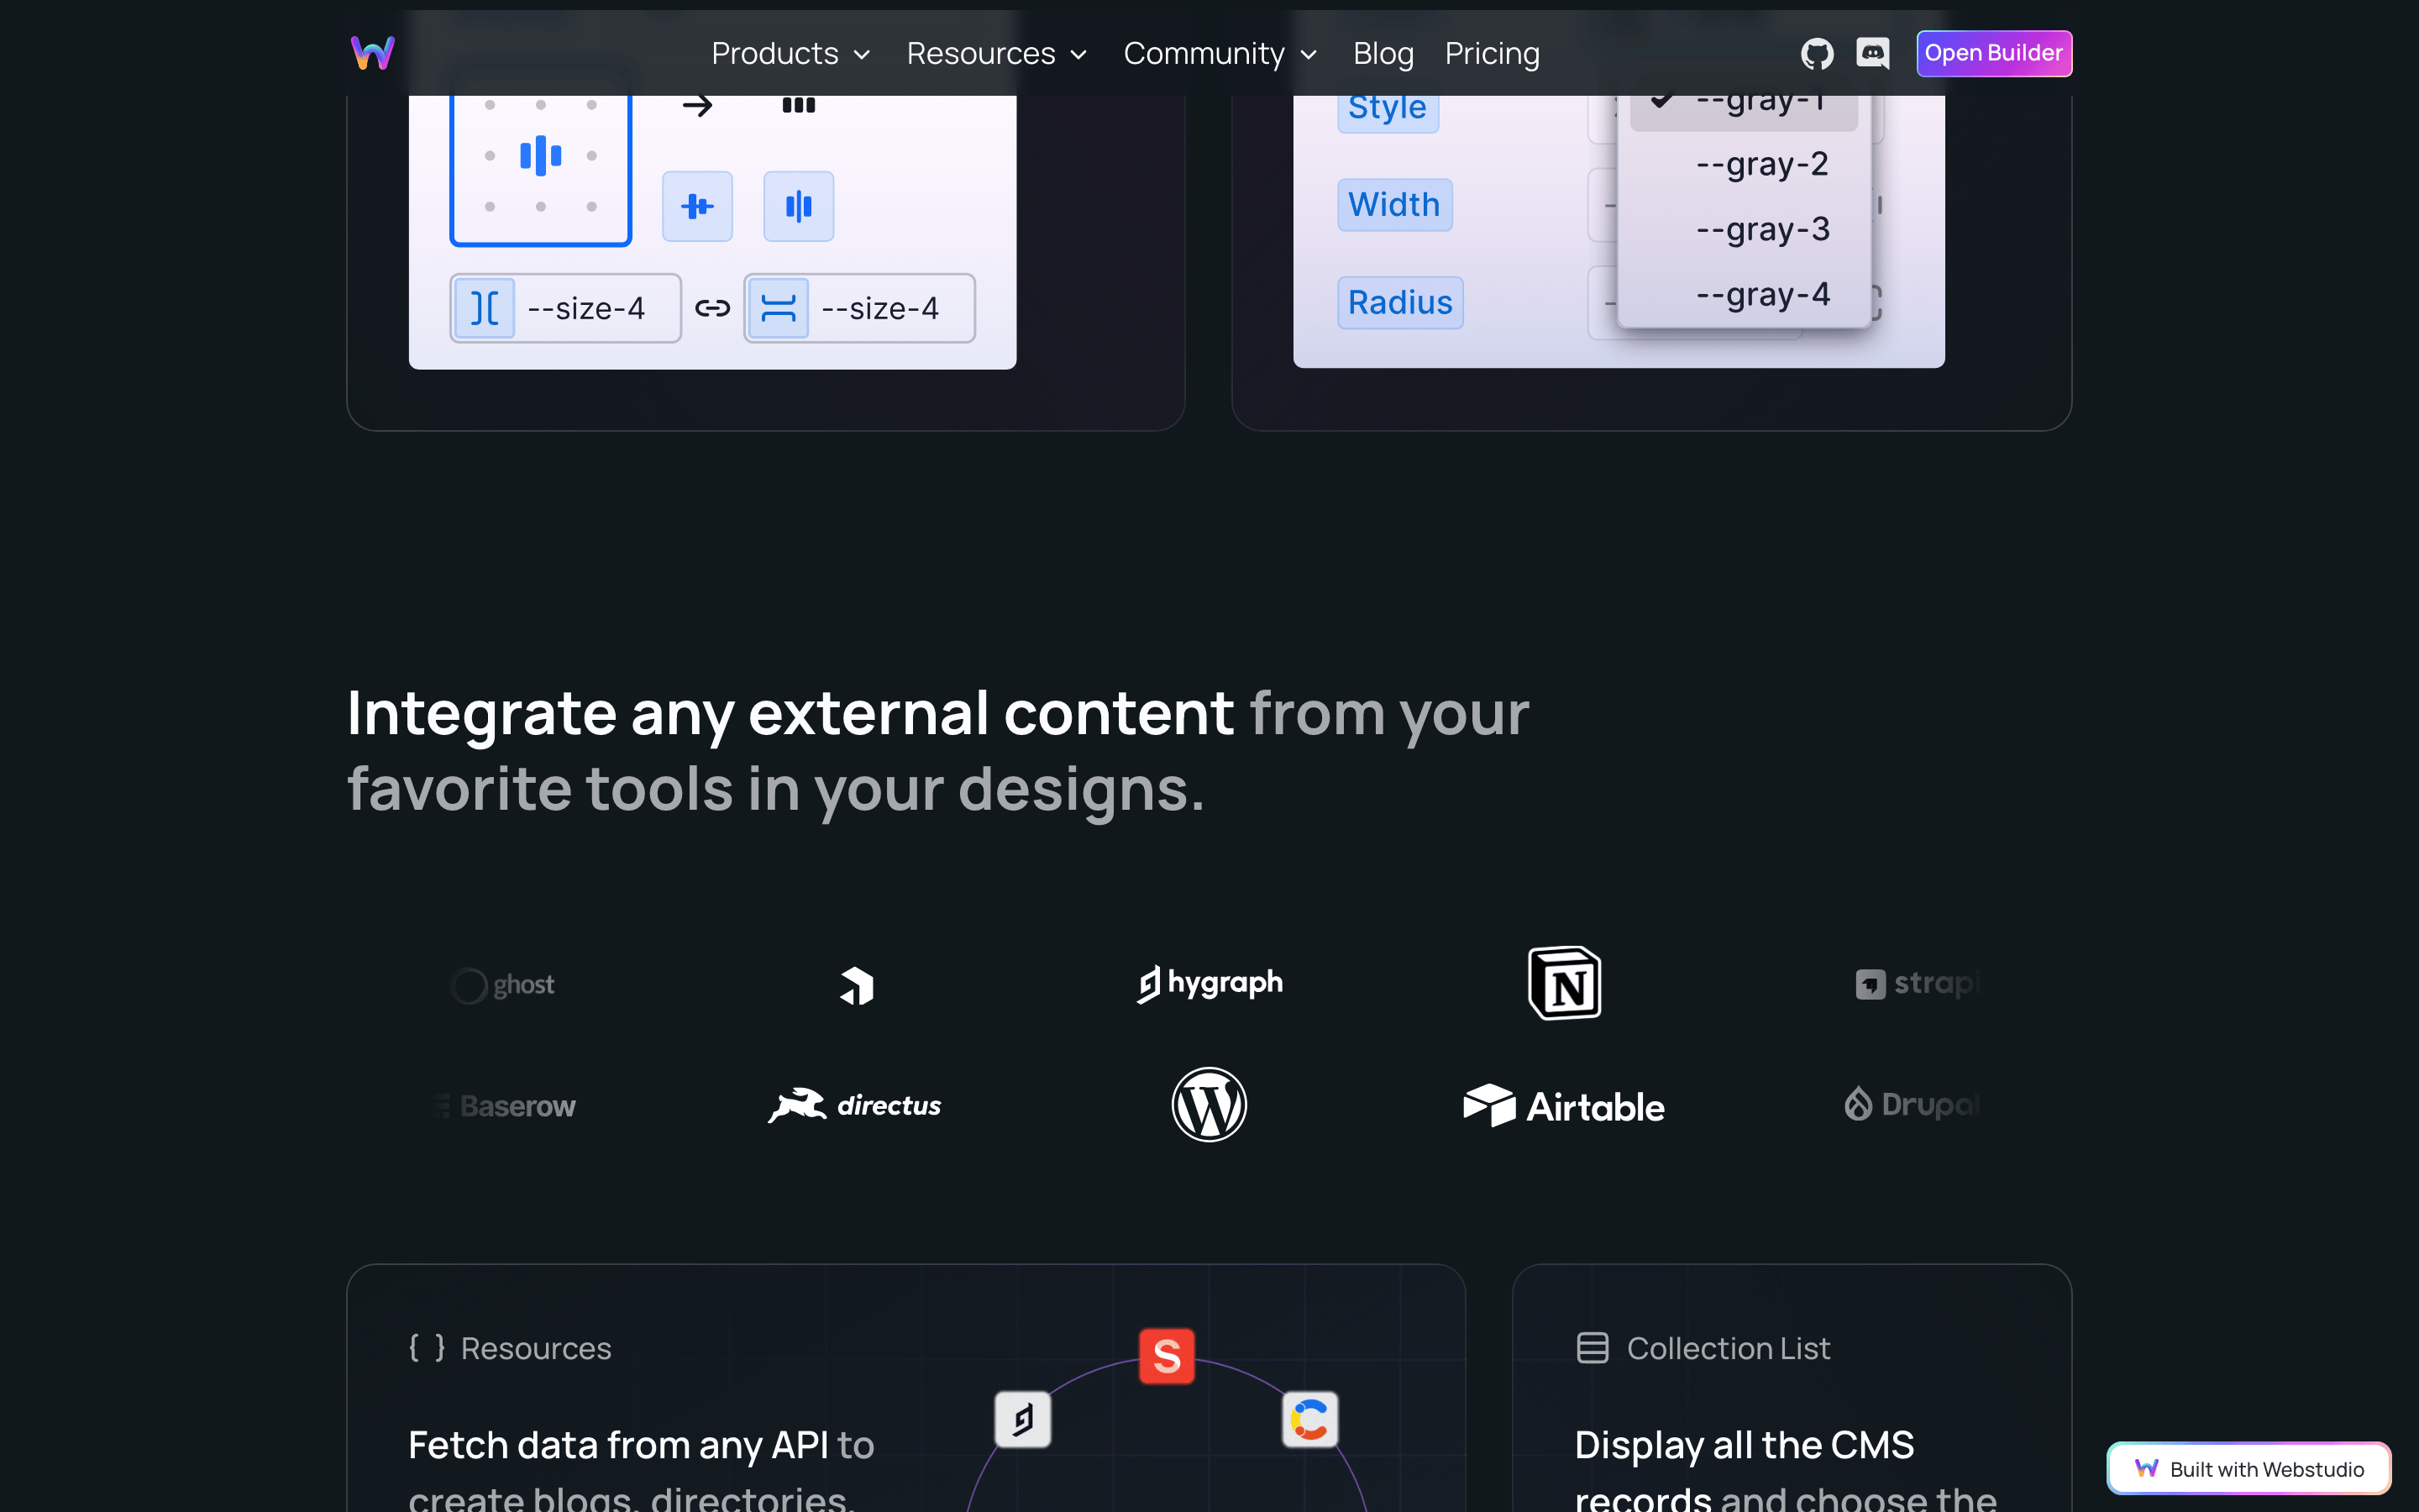Click the Collection List card heading
This screenshot has height=1512, width=2419.
[1729, 1348]
